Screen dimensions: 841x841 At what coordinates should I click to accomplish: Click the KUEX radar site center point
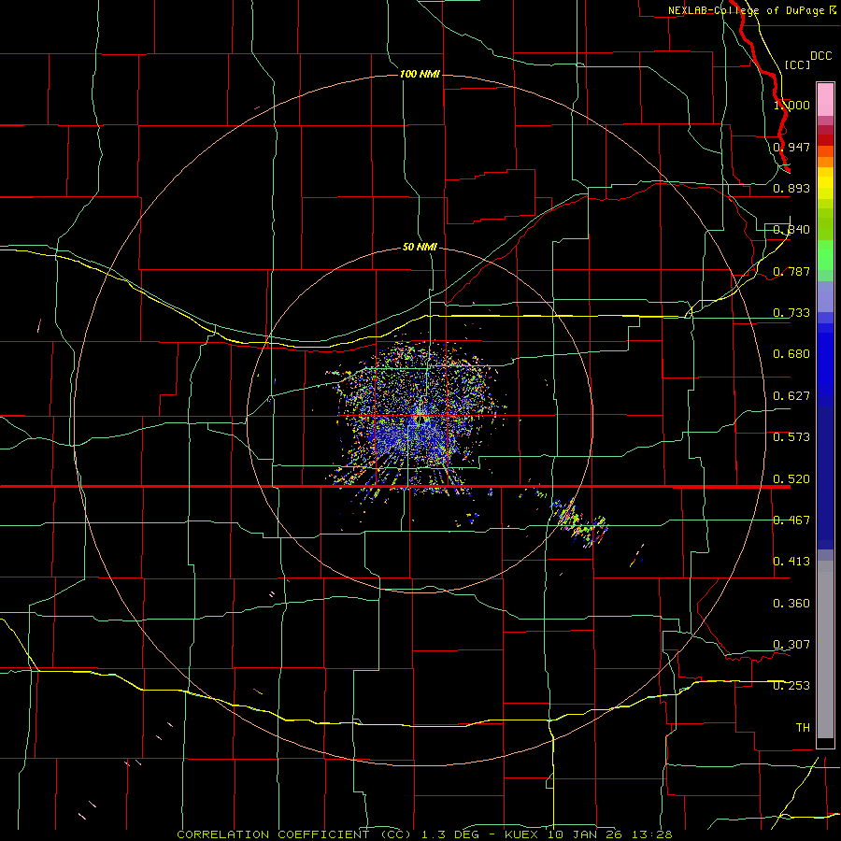tap(420, 420)
